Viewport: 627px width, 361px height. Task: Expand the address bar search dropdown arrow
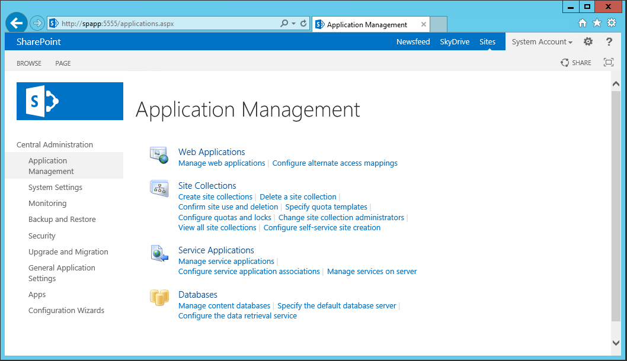click(293, 24)
